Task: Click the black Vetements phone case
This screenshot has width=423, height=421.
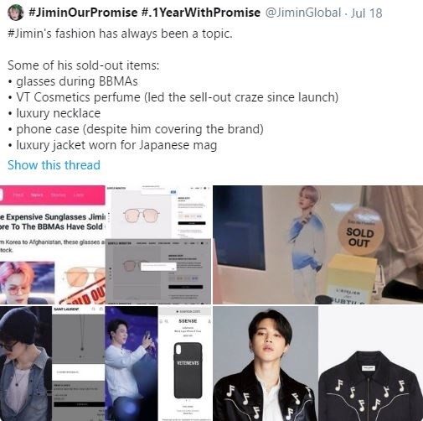Action: tap(188, 371)
